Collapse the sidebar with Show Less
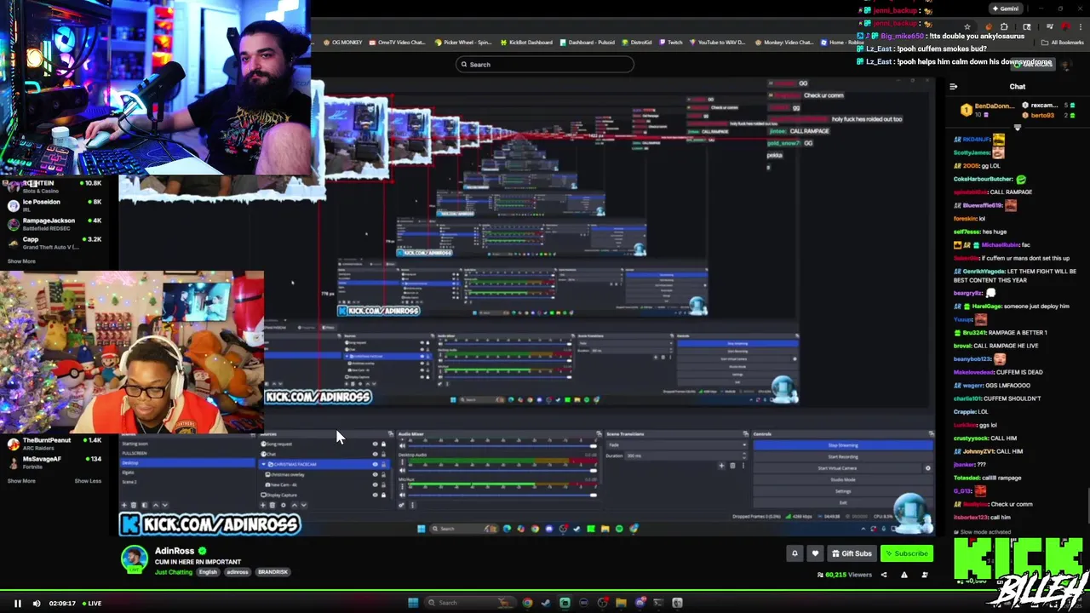The height and width of the screenshot is (613, 1090). point(88,481)
